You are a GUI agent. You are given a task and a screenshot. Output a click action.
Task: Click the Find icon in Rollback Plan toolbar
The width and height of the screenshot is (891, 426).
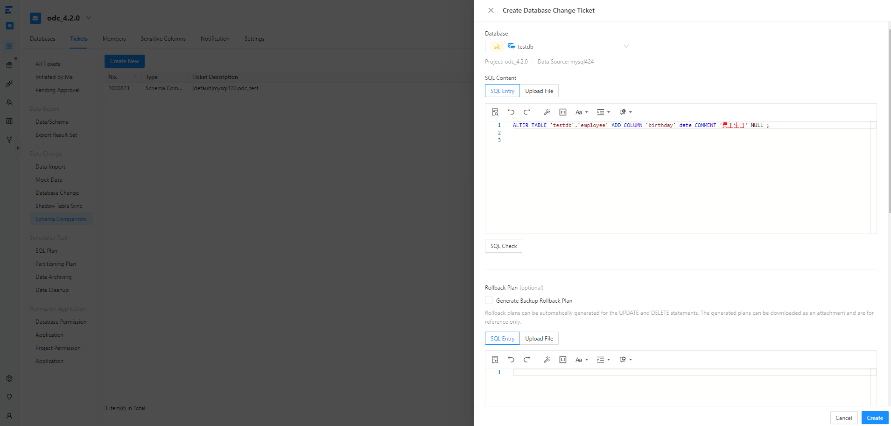point(495,360)
